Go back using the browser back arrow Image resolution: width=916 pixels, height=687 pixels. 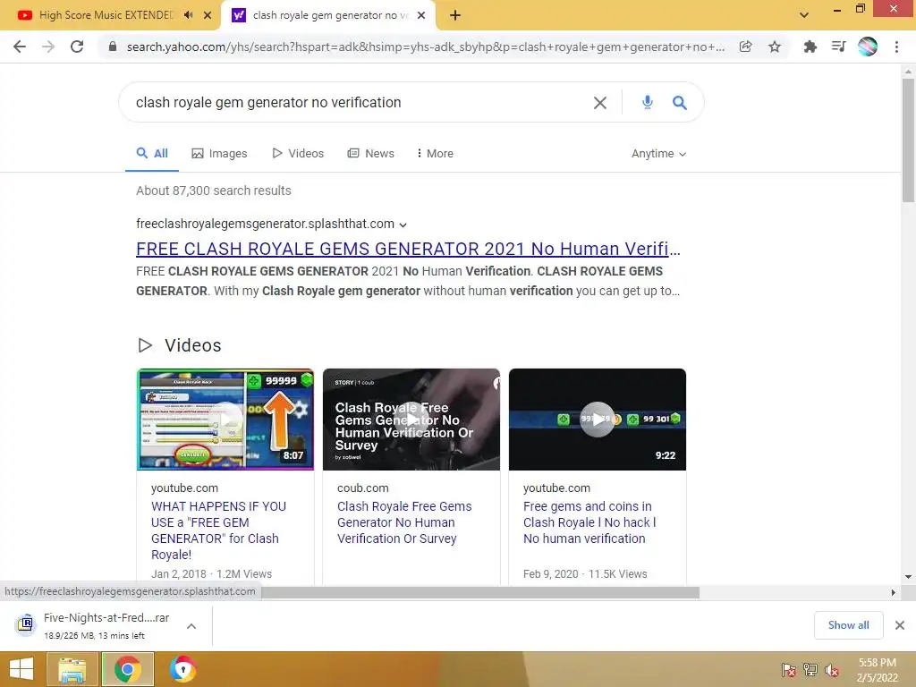point(20,47)
